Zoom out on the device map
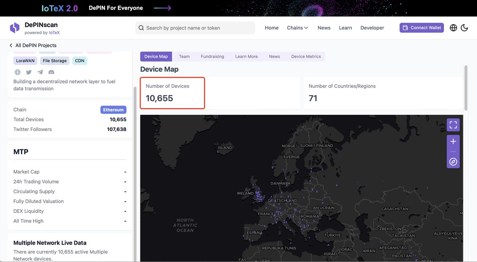The image size is (477, 262). pos(453,152)
